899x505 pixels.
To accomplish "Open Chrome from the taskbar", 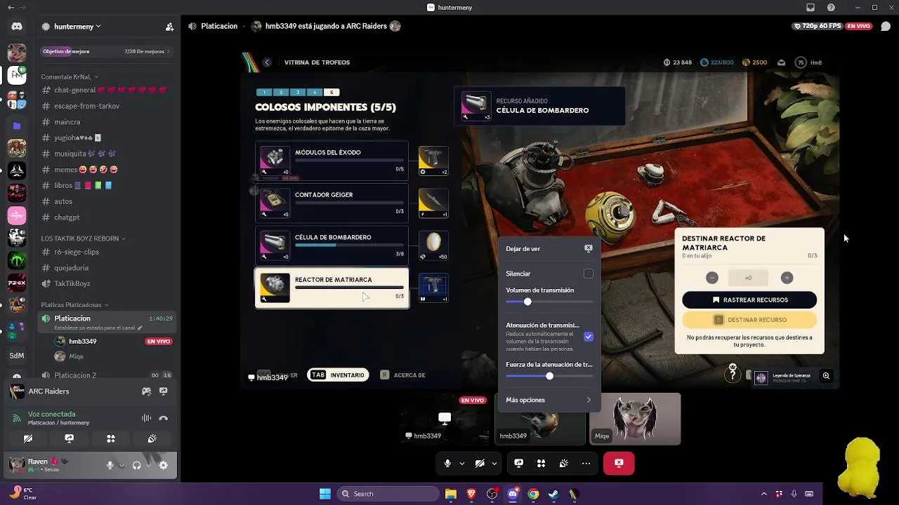I will click(x=533, y=494).
